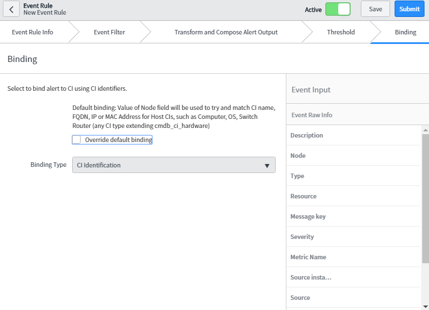Check Override default binding checkbox
The height and width of the screenshot is (310, 429).
point(77,140)
